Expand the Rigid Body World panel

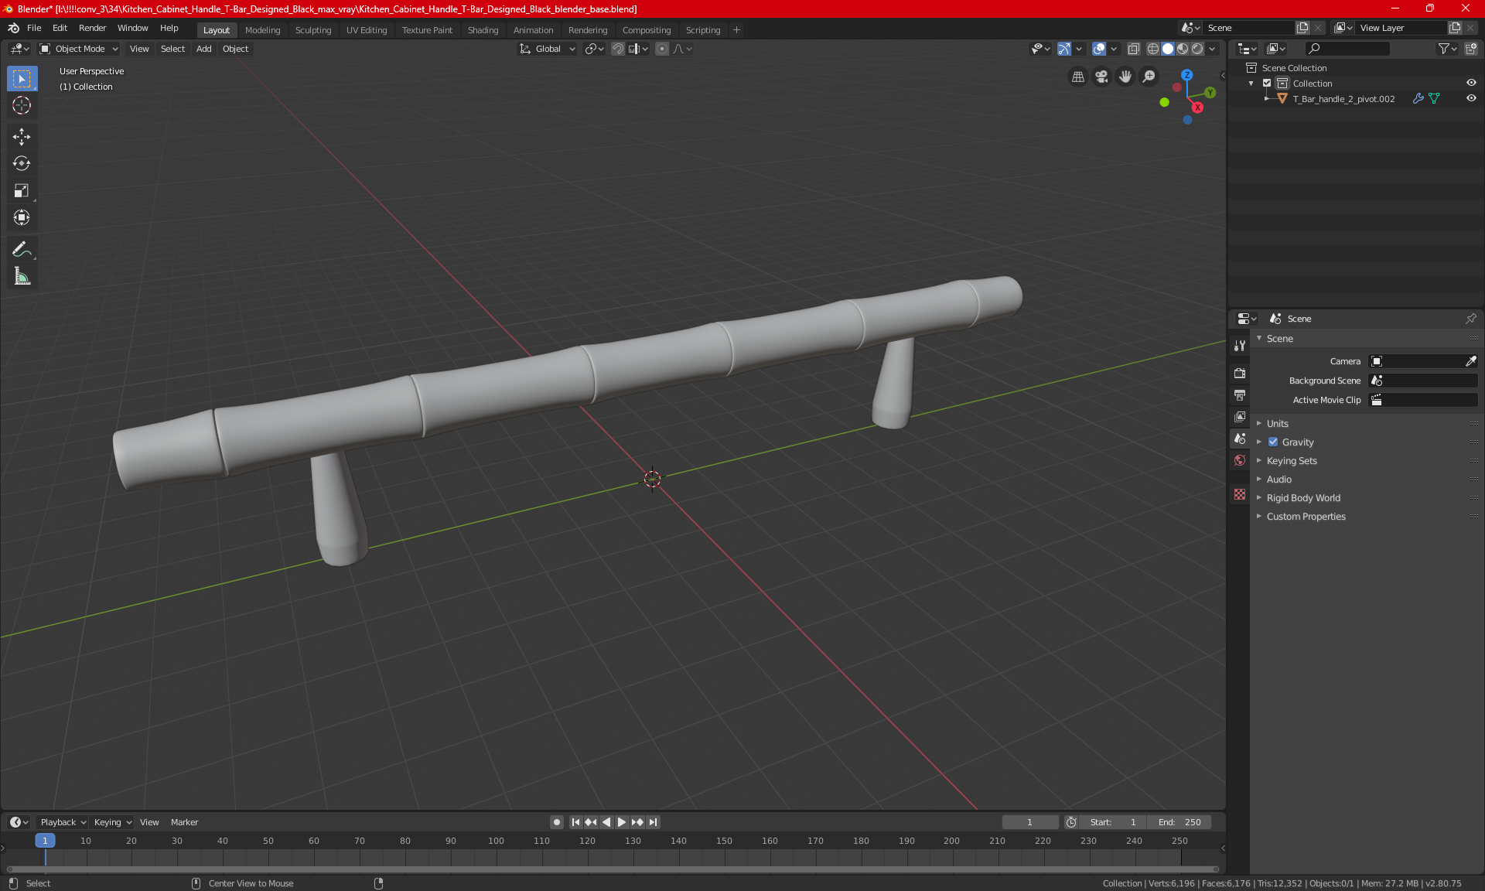point(1303,498)
